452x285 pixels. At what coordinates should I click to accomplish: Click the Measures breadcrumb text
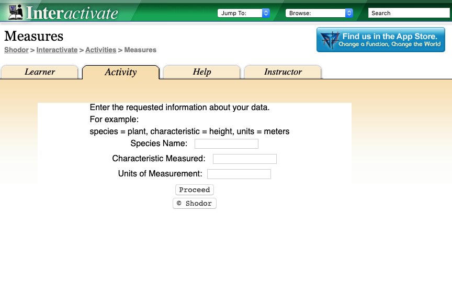[140, 50]
